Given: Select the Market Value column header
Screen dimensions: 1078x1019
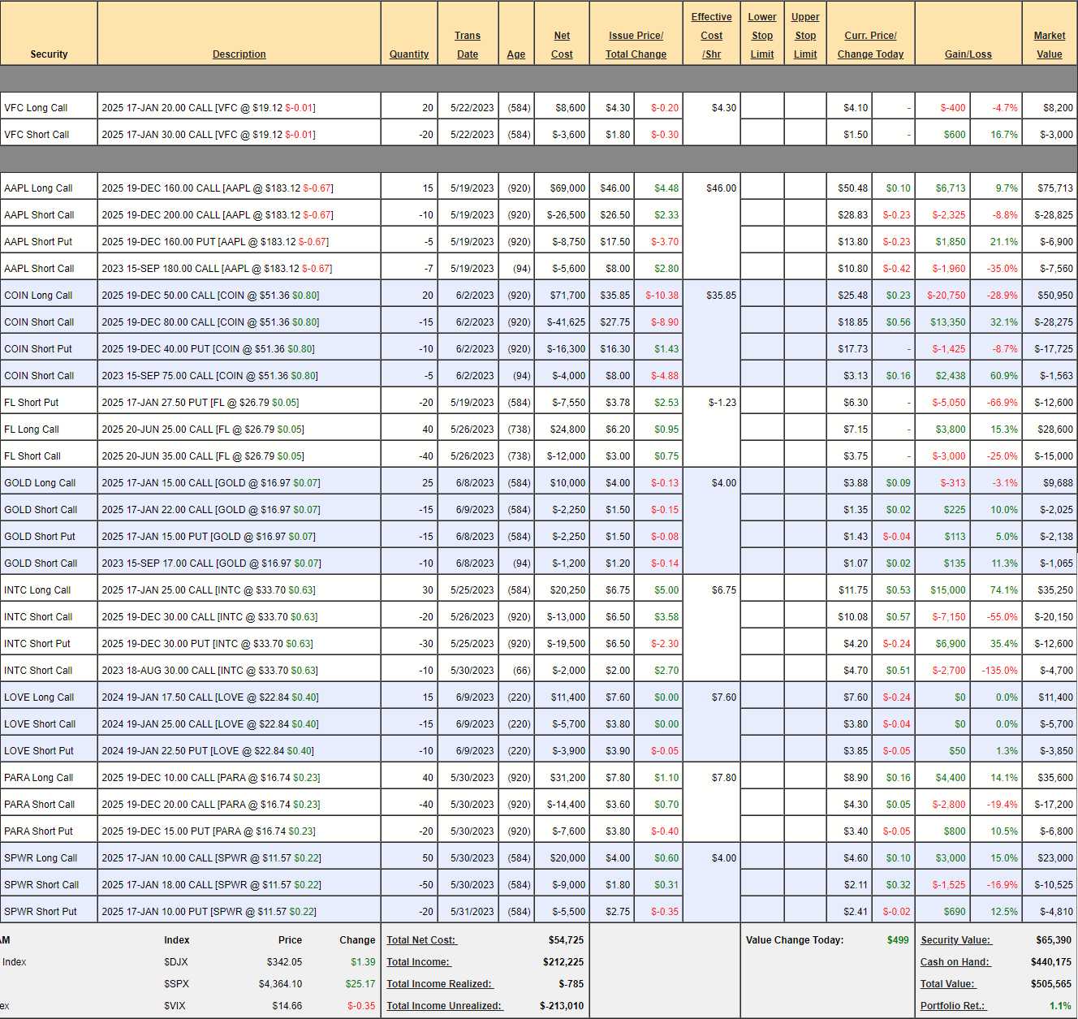Looking at the screenshot, I should (x=1049, y=45).
